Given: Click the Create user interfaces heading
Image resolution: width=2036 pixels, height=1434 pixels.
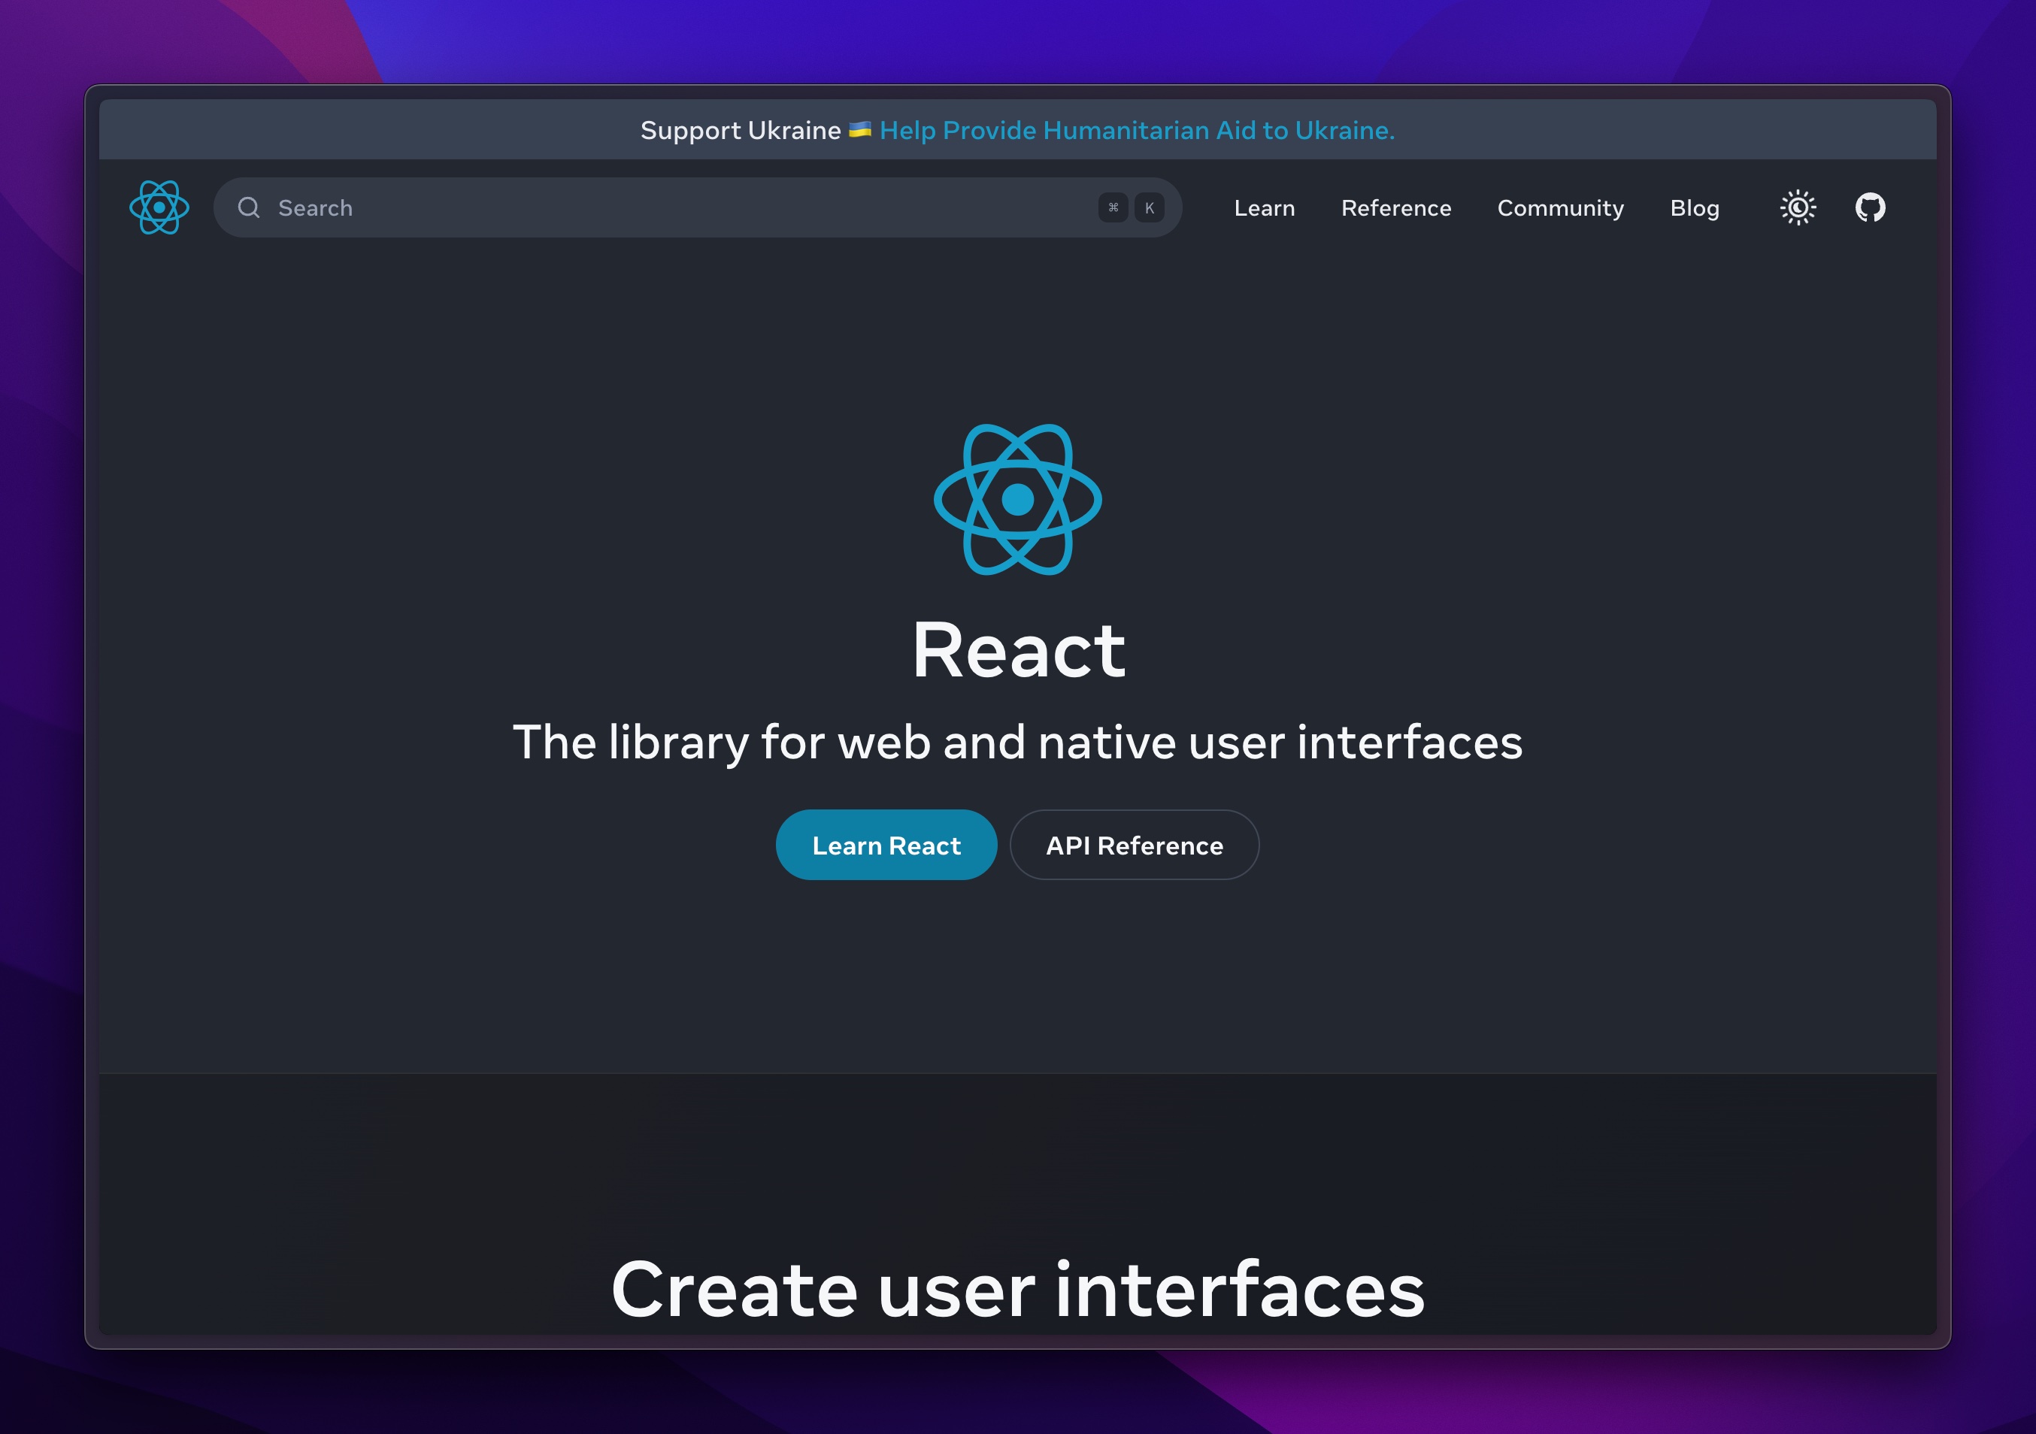Looking at the screenshot, I should click(1018, 1290).
